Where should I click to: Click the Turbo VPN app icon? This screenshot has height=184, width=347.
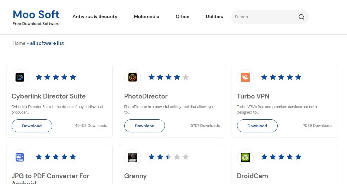245,78
